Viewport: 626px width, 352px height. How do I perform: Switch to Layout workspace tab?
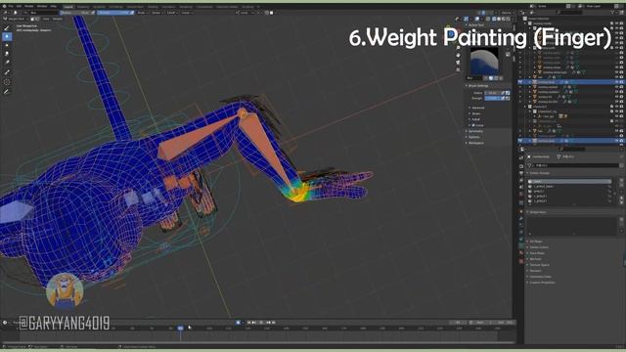coord(68,7)
